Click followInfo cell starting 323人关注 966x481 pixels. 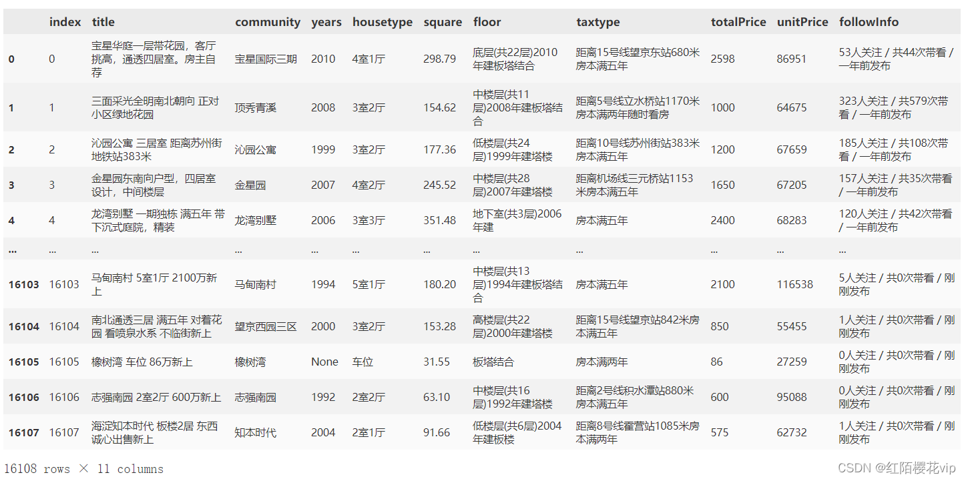894,107
